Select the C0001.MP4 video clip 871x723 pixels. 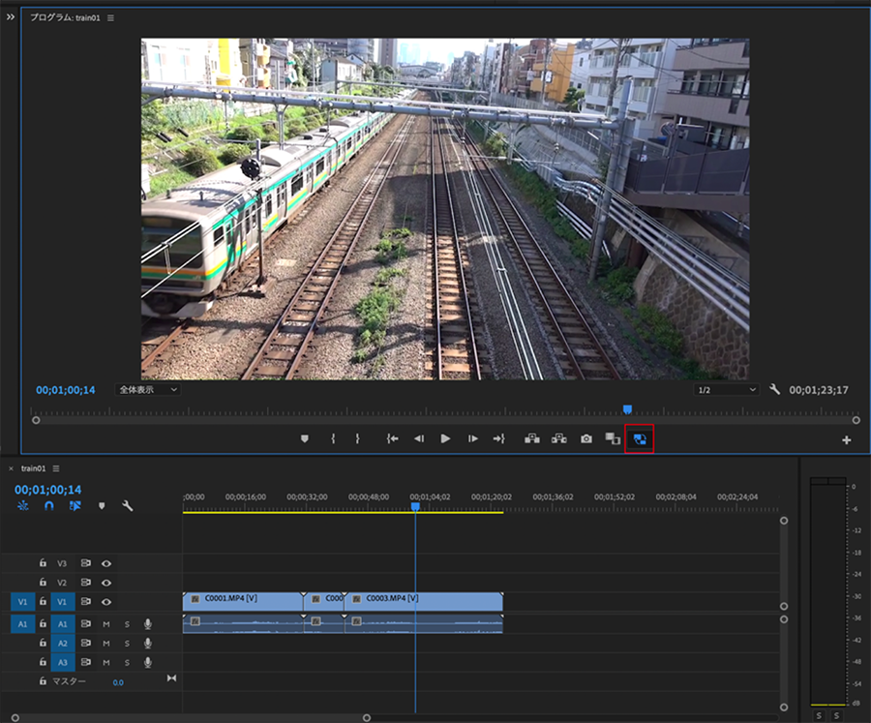(242, 599)
